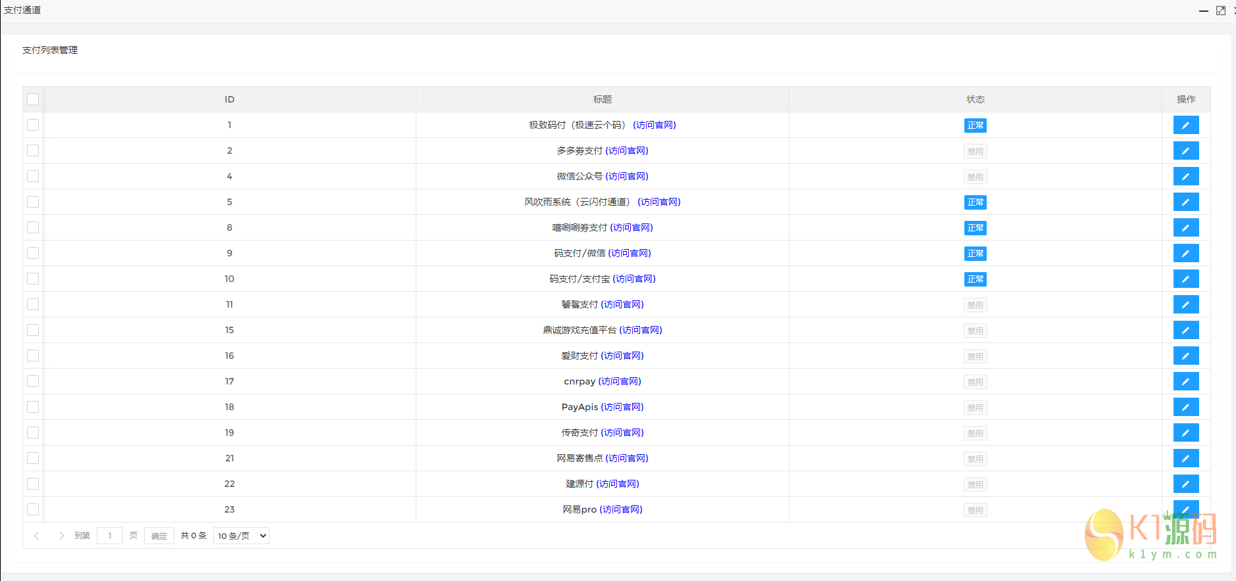Click the edit pencil in row ID 11
The height and width of the screenshot is (581, 1236).
click(1185, 304)
